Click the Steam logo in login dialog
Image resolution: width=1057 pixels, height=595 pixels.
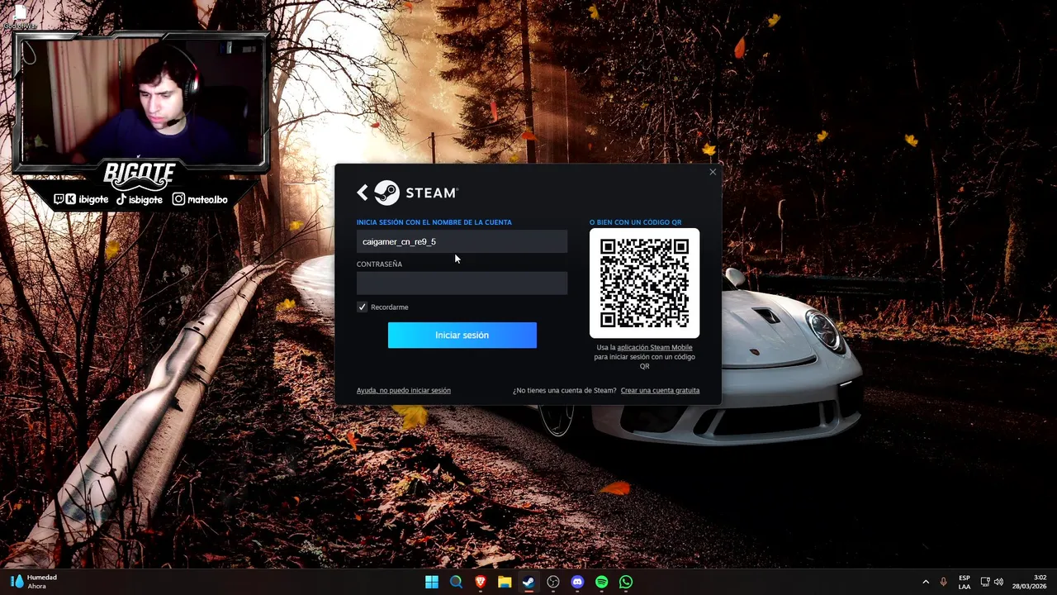click(x=415, y=193)
